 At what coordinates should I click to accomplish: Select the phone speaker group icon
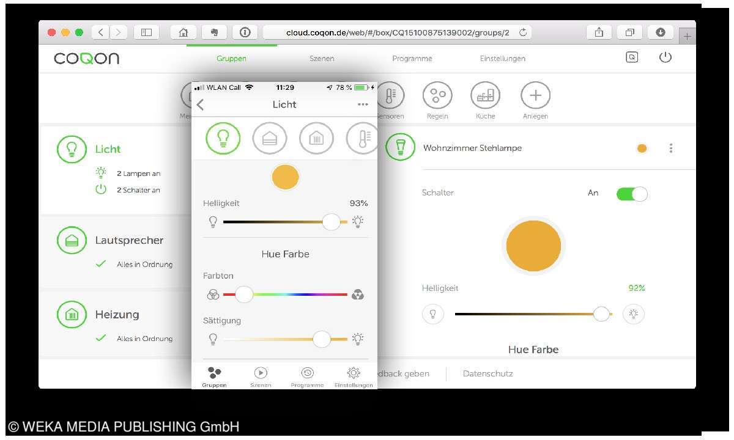pos(270,138)
